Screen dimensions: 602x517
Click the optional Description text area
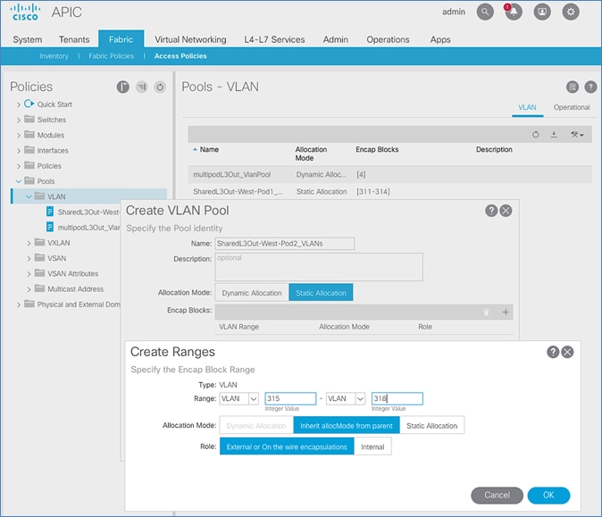[319, 267]
